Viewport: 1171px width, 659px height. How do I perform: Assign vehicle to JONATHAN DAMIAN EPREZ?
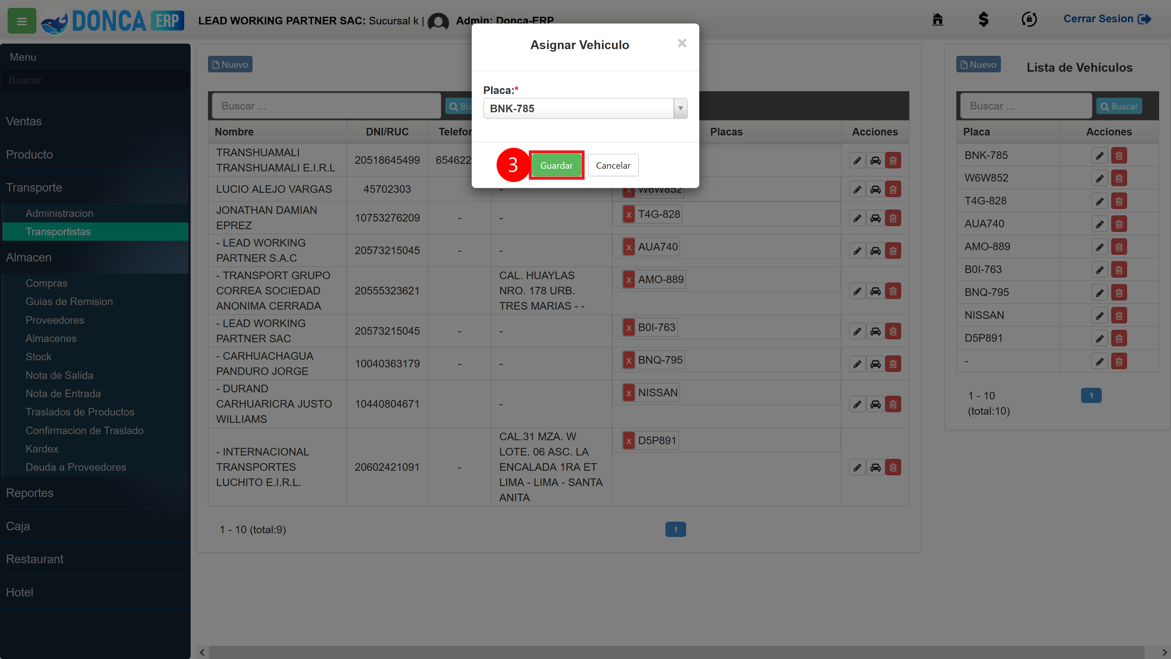tap(875, 218)
